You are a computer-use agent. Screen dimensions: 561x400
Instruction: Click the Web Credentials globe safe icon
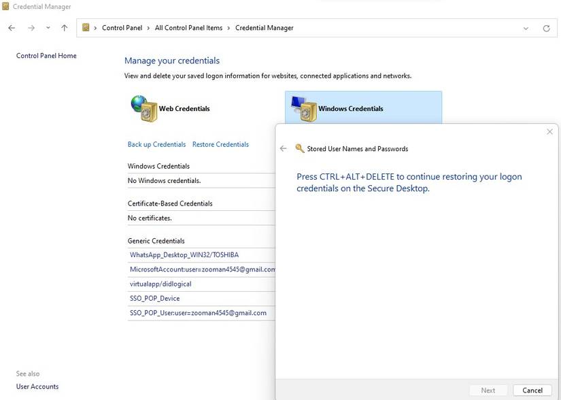144,108
